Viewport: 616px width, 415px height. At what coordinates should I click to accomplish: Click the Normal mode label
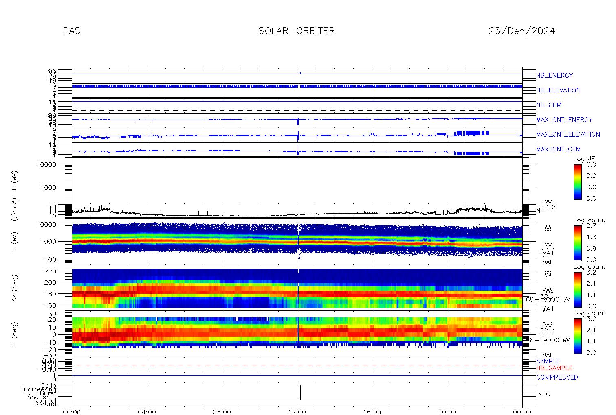[46, 400]
